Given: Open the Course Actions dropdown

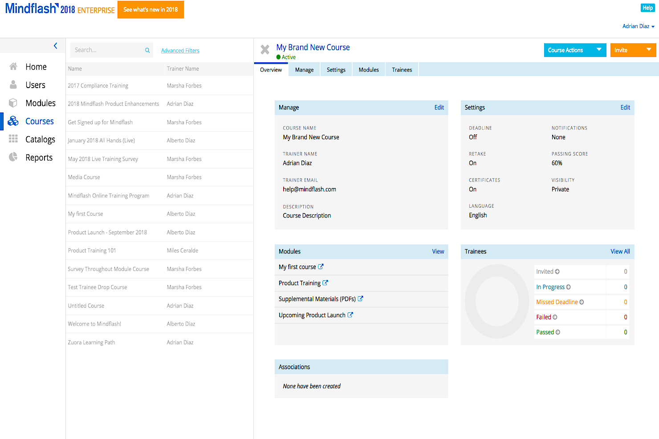Looking at the screenshot, I should tap(575, 50).
